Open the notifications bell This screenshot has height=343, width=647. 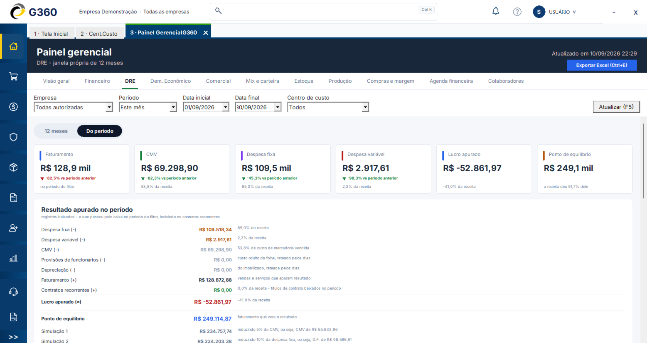pyautogui.click(x=496, y=11)
